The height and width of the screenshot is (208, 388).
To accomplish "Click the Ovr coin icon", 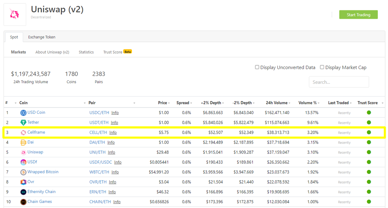I will click(23, 182).
